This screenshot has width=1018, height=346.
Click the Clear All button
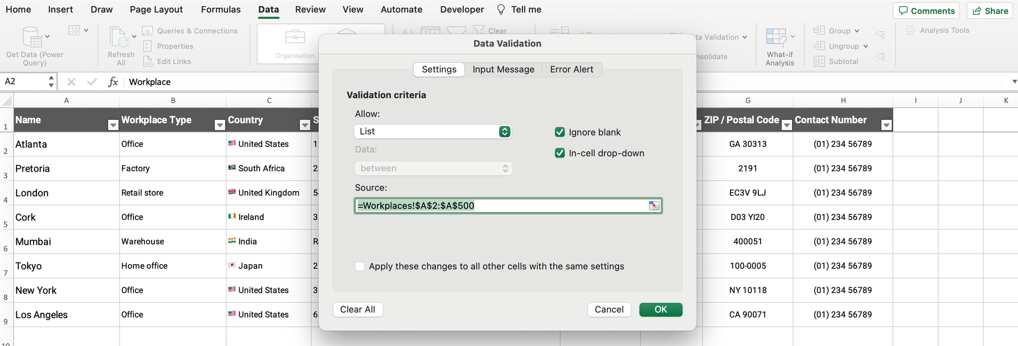point(358,309)
